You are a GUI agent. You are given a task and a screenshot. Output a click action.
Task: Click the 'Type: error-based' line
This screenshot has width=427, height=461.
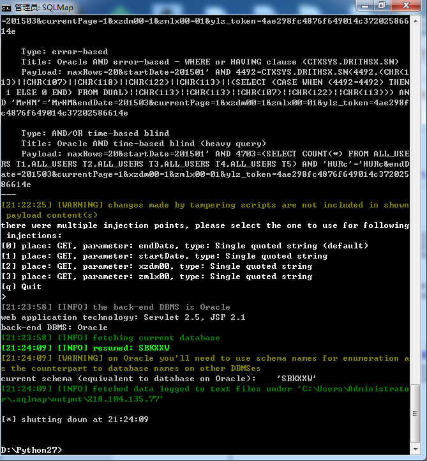coord(64,52)
